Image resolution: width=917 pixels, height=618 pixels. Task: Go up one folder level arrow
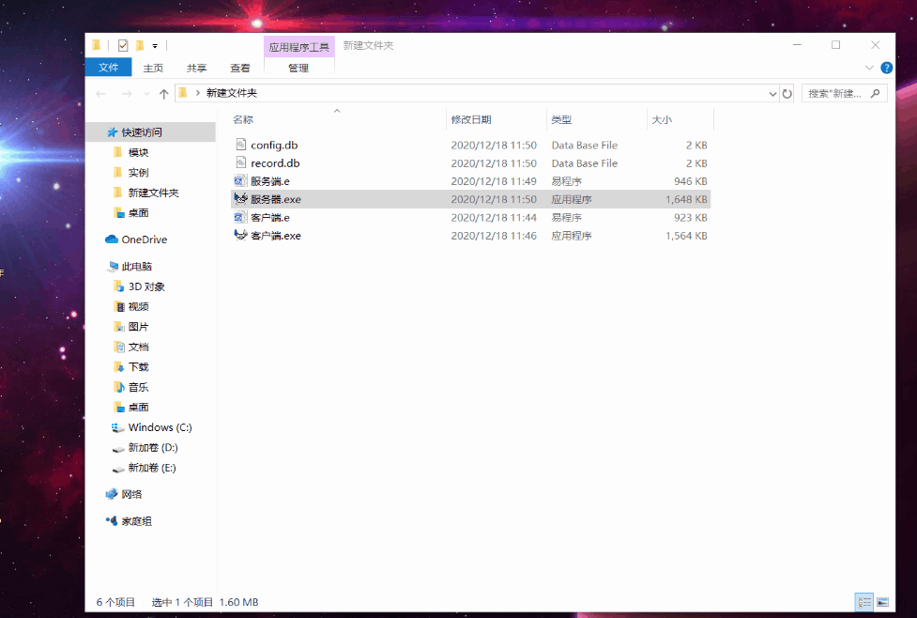click(x=163, y=93)
